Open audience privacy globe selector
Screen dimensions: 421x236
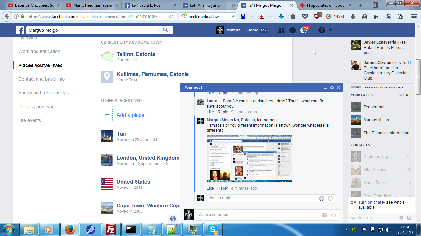[x=173, y=219]
